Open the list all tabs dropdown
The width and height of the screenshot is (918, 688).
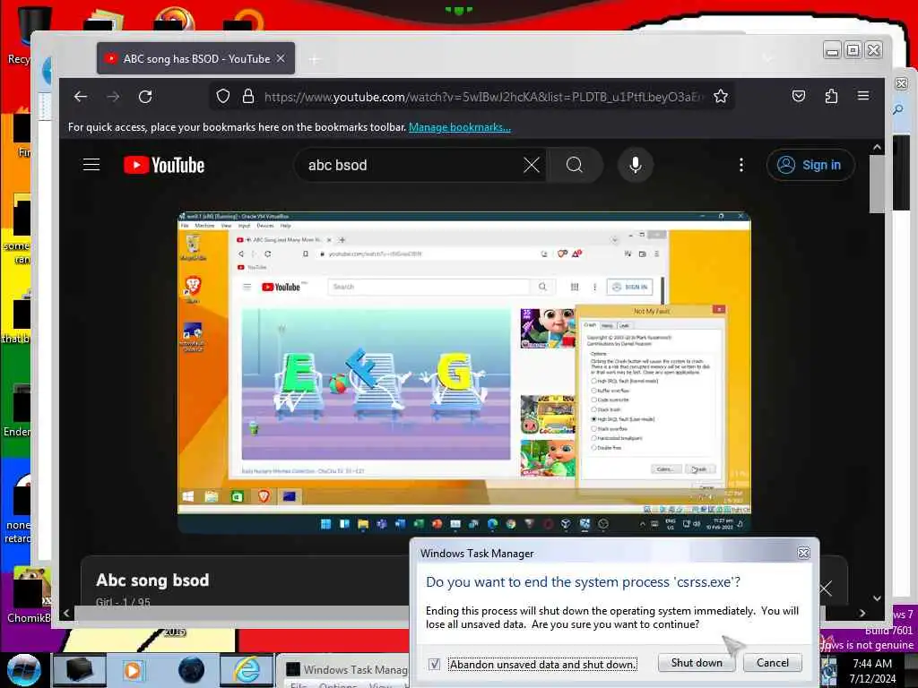click(x=767, y=58)
